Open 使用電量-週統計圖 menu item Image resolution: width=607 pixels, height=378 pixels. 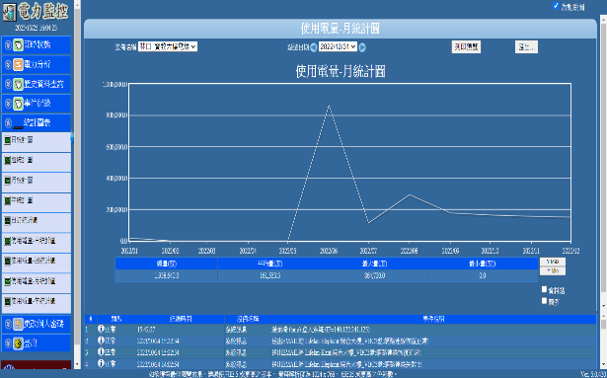click(x=36, y=263)
